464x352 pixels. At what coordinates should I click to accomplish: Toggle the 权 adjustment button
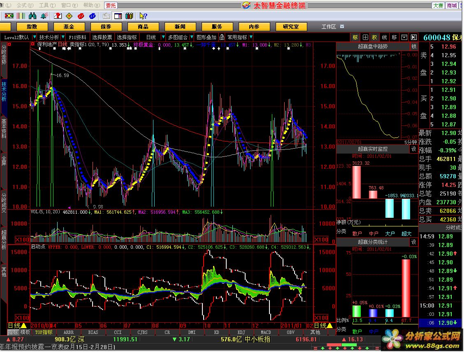pos(375,37)
